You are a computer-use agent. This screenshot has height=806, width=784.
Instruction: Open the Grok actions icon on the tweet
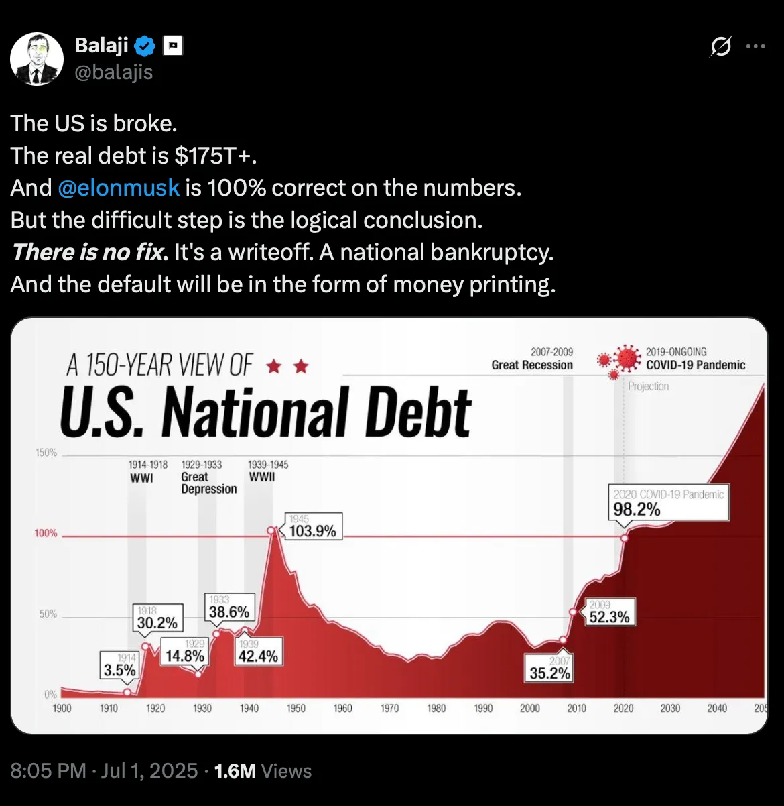720,46
